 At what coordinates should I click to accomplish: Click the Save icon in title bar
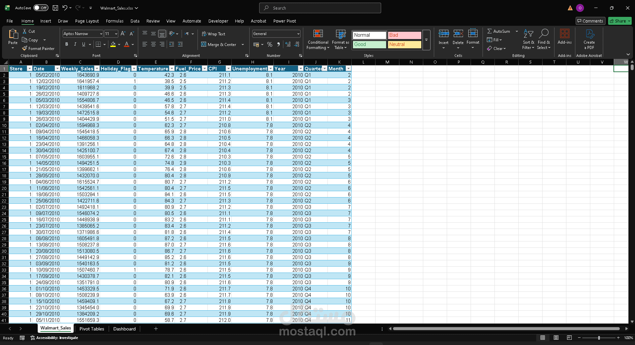[x=55, y=8]
